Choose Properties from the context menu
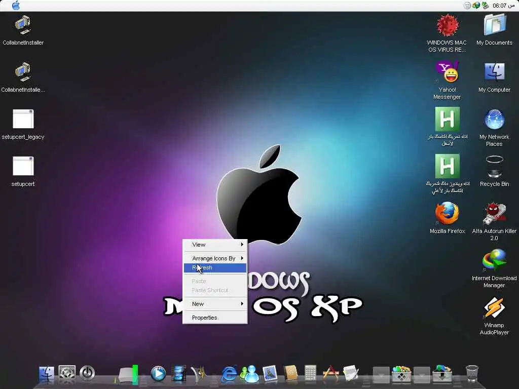519x389 pixels. (x=215, y=318)
